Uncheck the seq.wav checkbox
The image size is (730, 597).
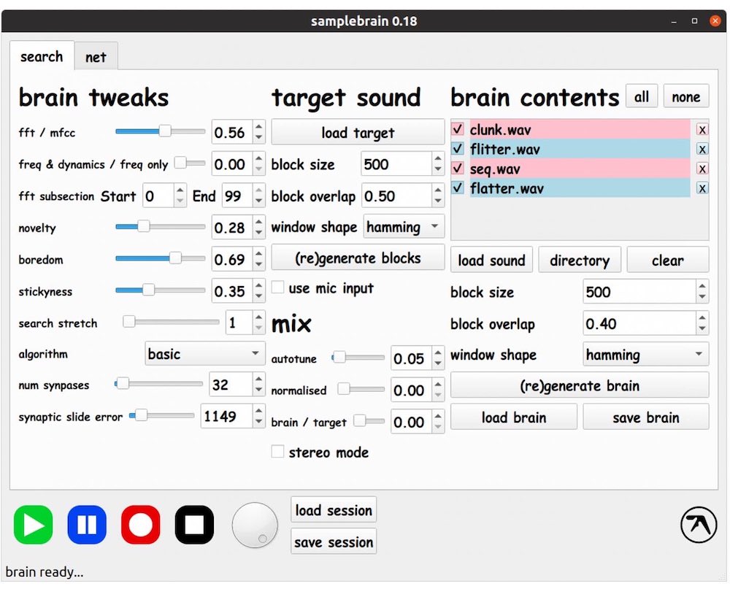(x=458, y=169)
